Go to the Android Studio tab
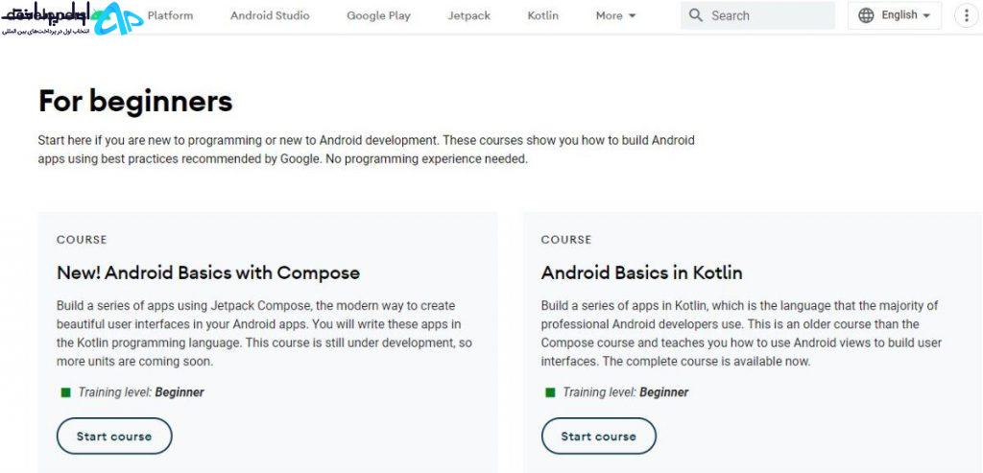 pyautogui.click(x=270, y=15)
